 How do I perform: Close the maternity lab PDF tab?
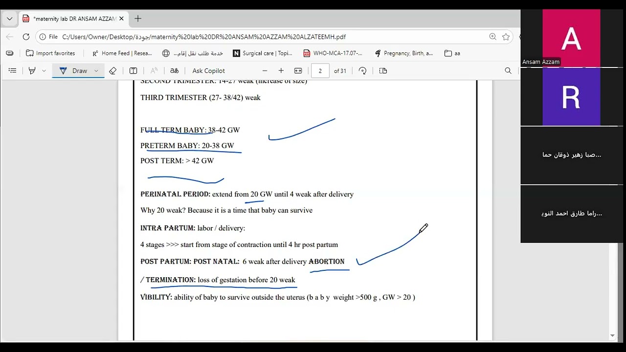point(121,19)
